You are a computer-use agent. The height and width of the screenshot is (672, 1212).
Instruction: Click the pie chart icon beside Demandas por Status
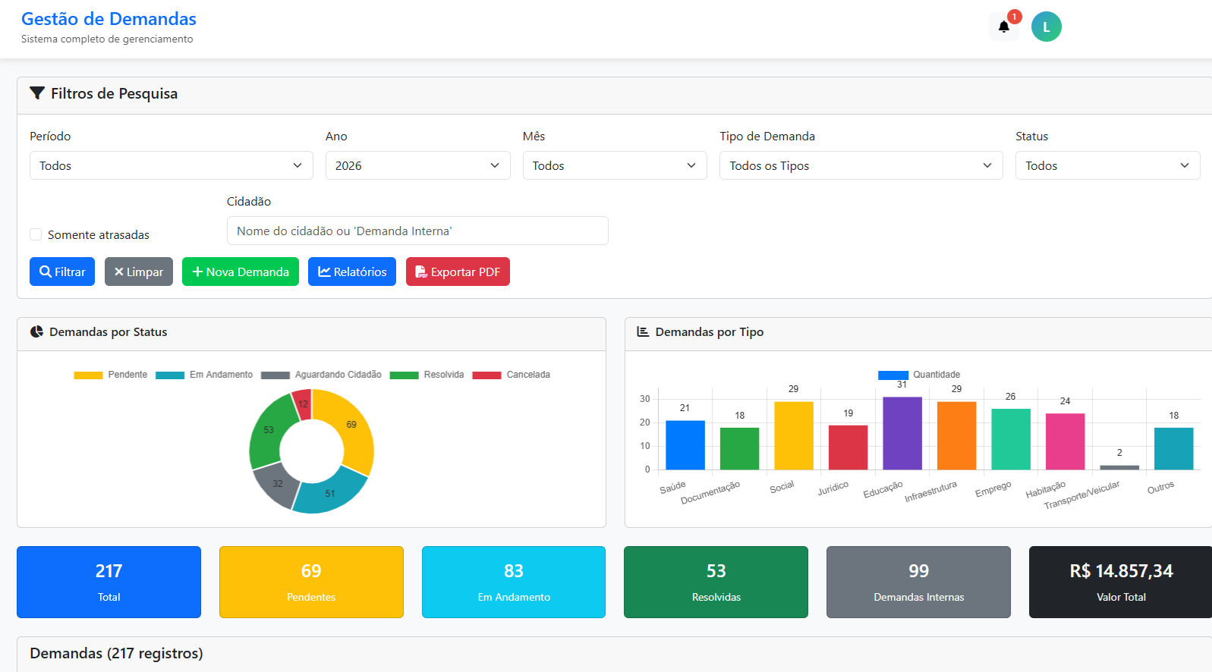click(x=36, y=332)
